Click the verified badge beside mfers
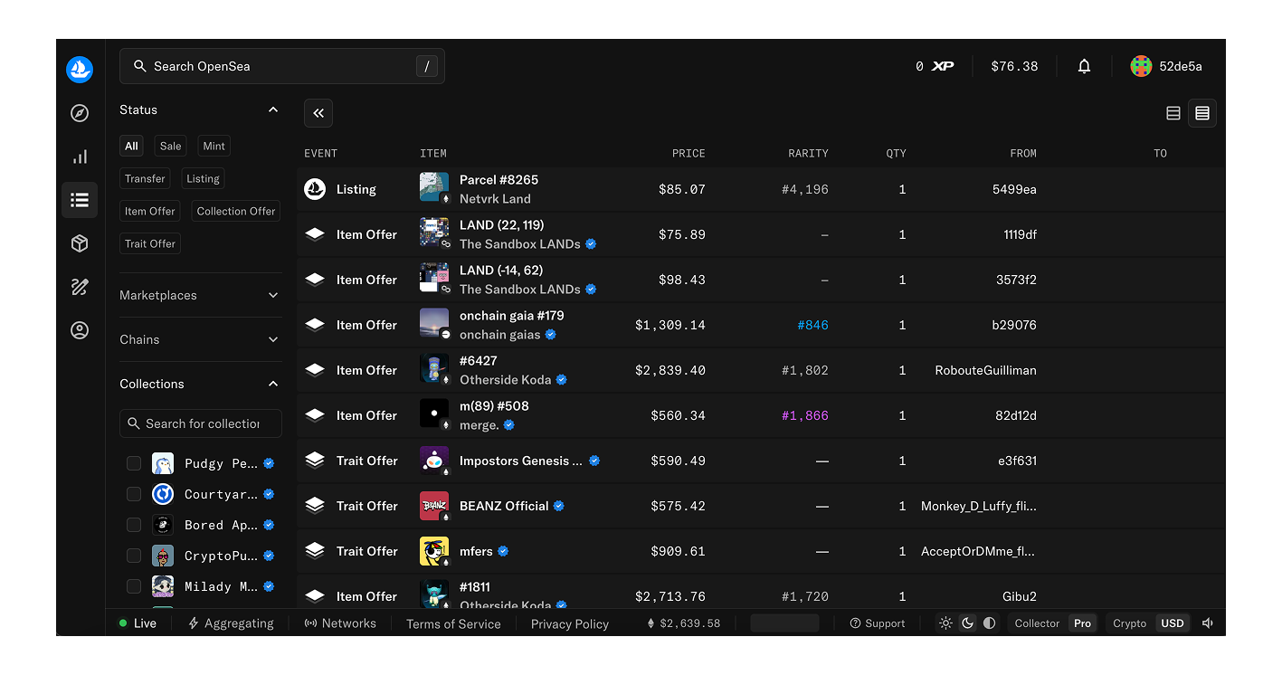 pos(503,551)
